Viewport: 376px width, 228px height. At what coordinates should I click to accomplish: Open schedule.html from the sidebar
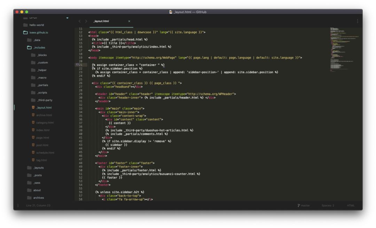45,153
